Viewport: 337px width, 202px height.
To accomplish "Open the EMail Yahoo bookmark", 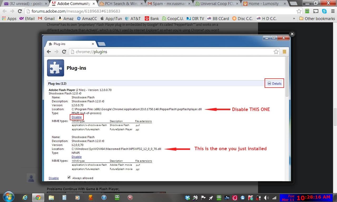I will point(27,18).
